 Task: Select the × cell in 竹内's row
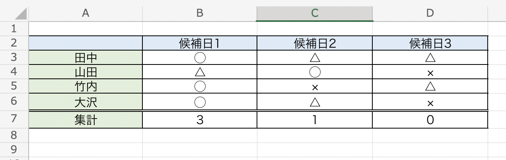coord(315,87)
